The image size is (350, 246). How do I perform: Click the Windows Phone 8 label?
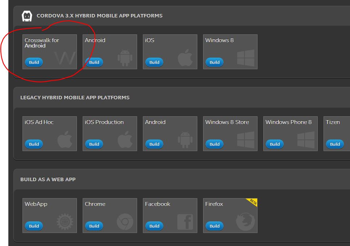288,122
